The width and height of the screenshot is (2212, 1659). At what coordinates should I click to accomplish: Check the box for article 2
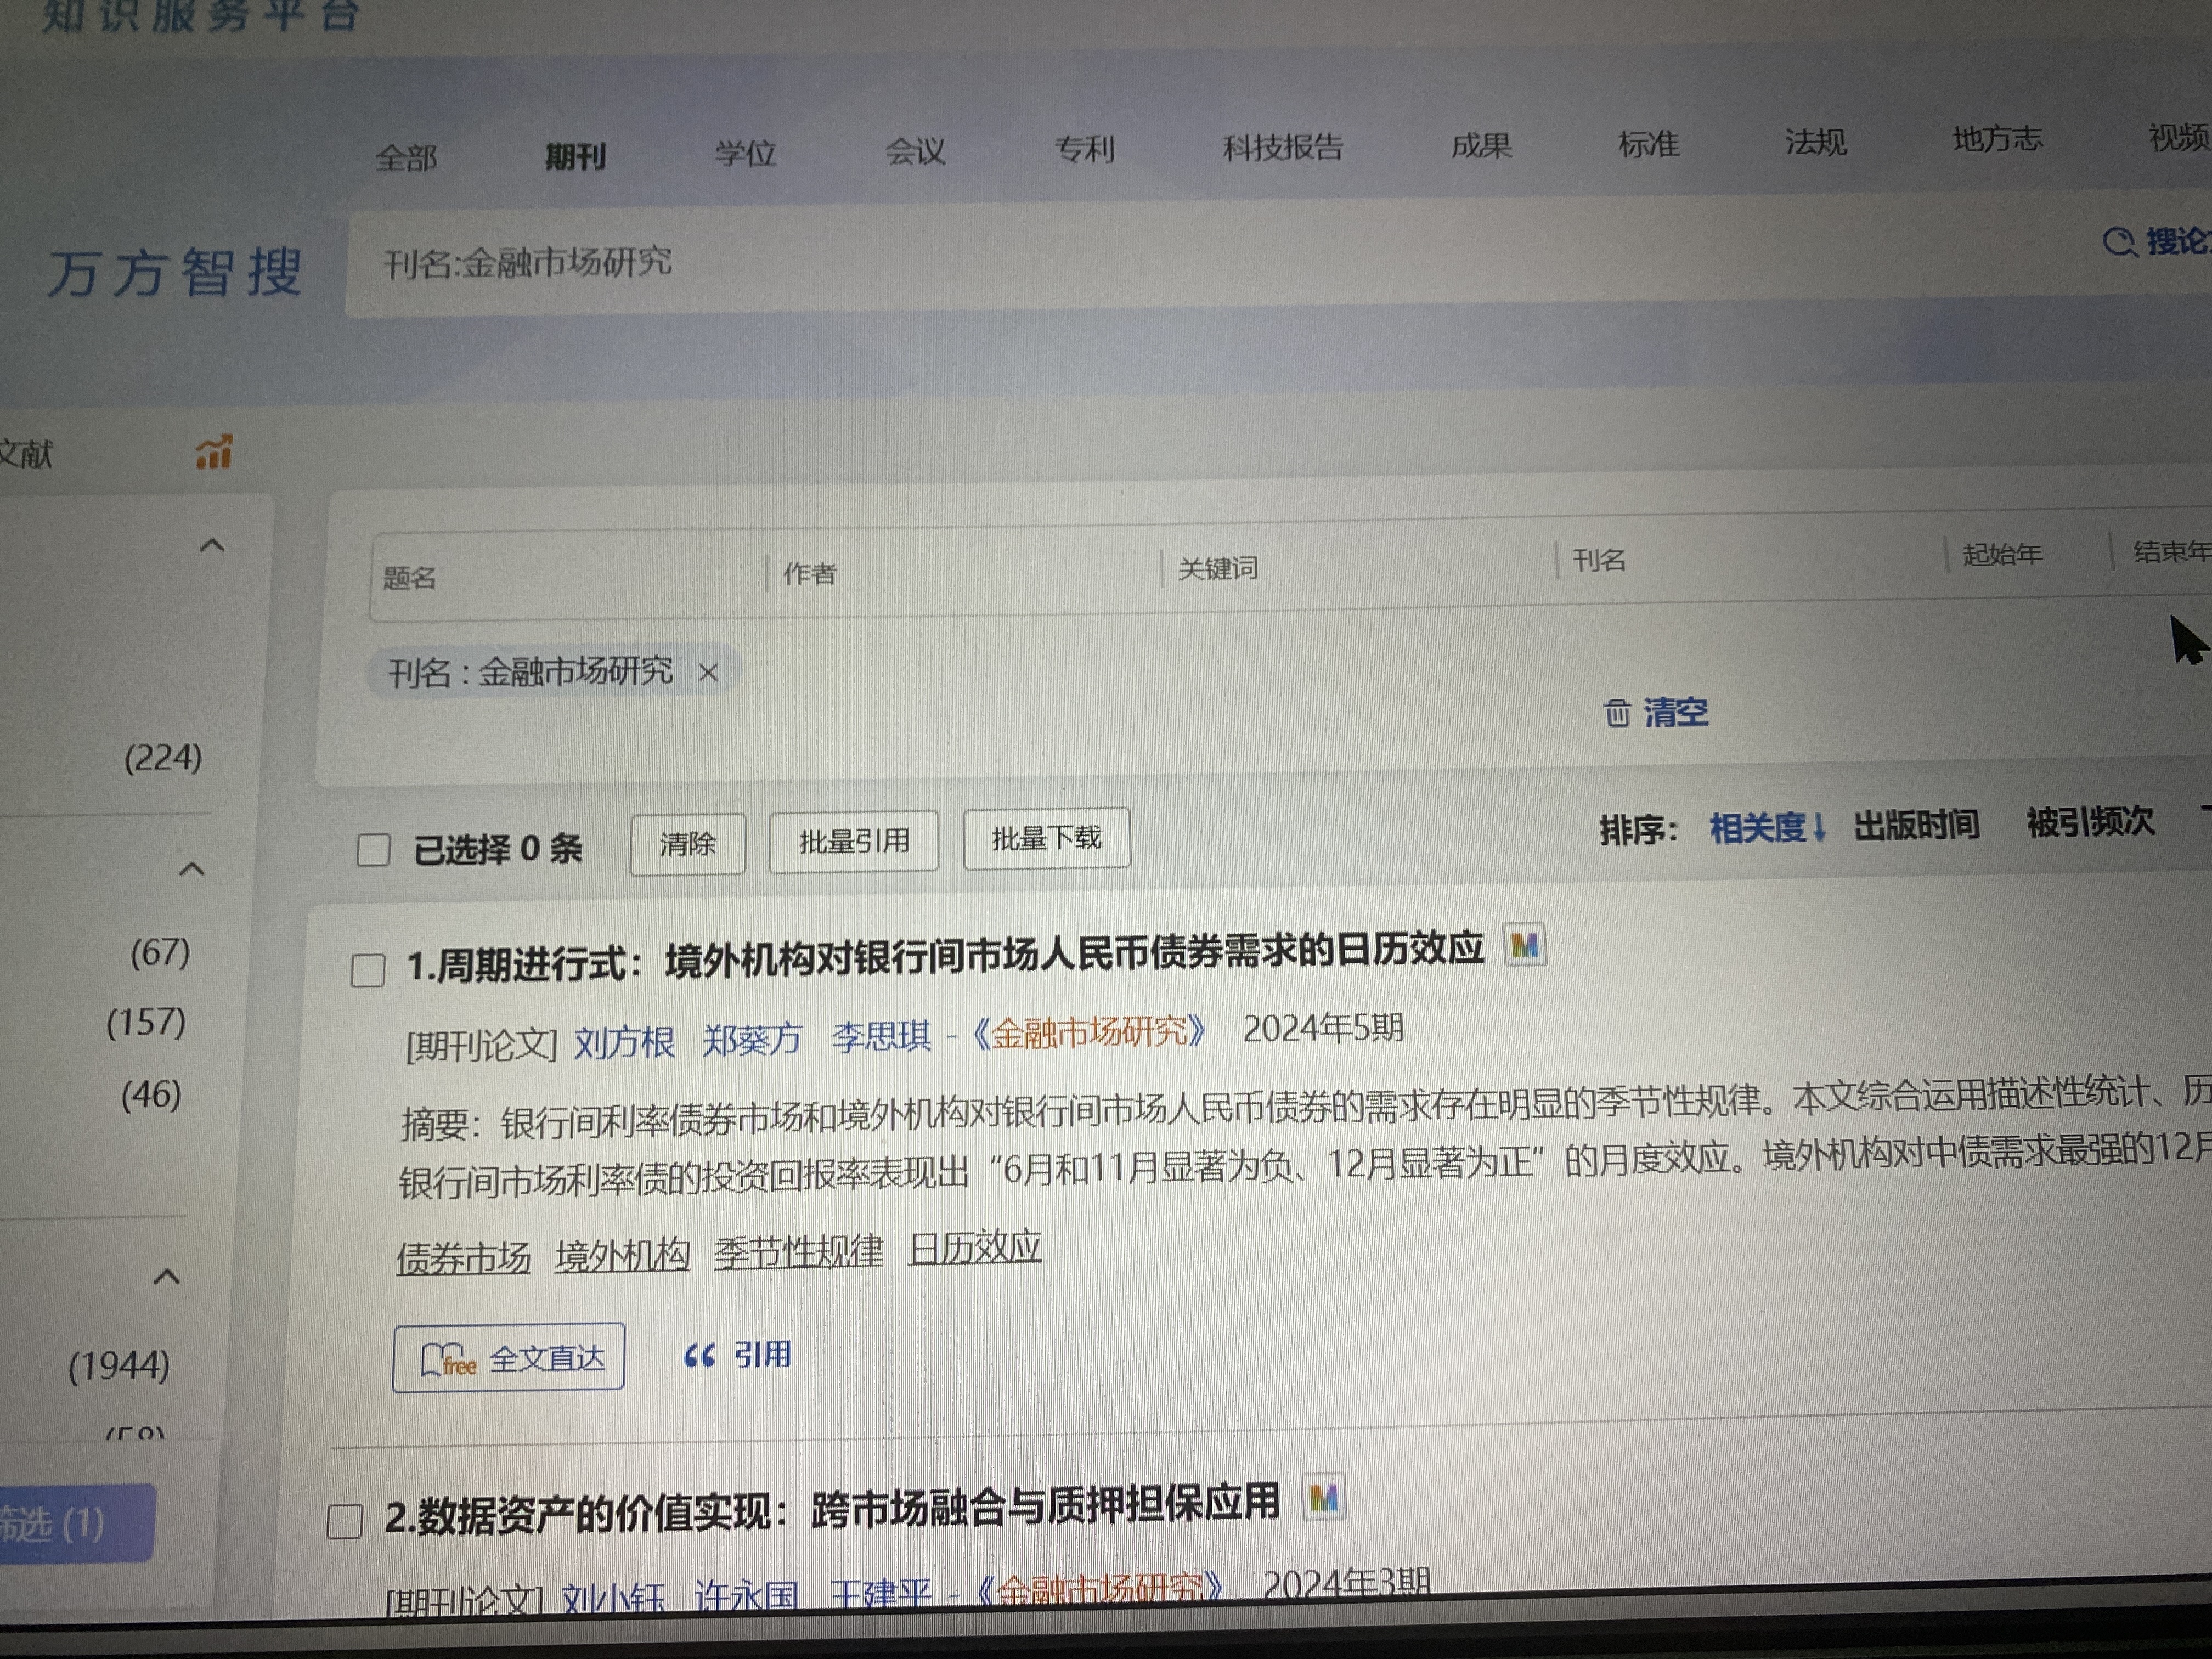344,1521
